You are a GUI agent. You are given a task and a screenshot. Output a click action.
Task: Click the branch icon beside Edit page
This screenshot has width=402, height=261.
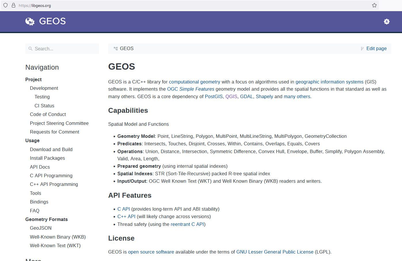point(362,49)
